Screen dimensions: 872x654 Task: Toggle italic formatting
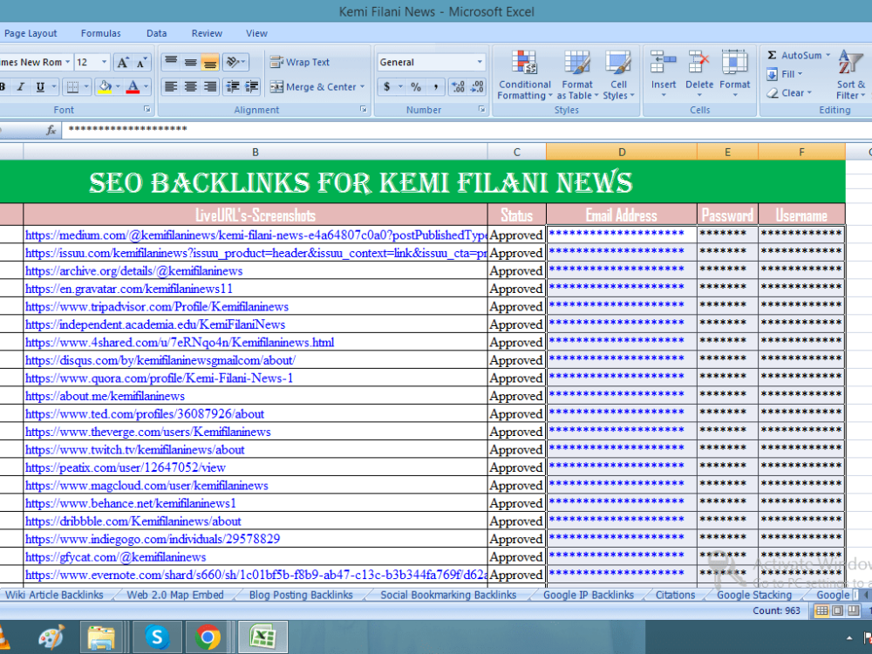[x=21, y=86]
